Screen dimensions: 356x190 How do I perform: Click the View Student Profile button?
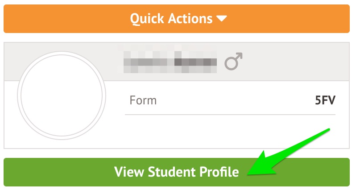coord(177,172)
